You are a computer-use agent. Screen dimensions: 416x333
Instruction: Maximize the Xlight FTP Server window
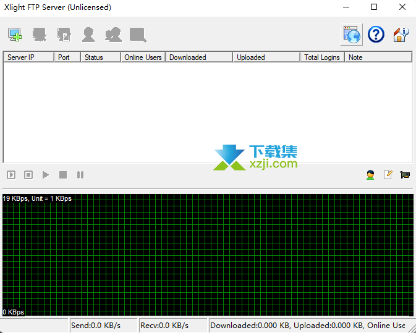[x=374, y=7]
